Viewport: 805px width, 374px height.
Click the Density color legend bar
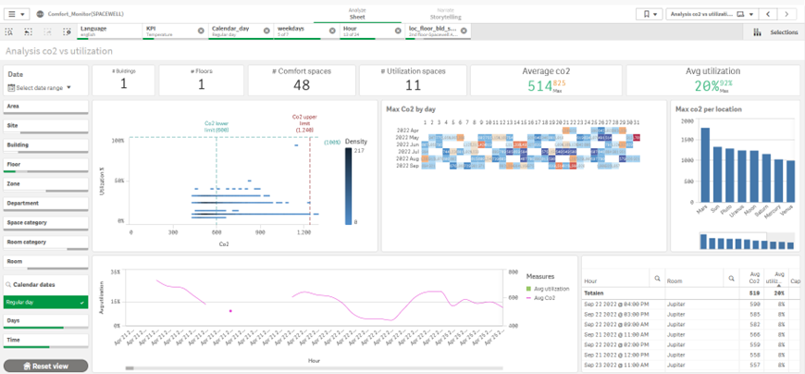click(349, 186)
